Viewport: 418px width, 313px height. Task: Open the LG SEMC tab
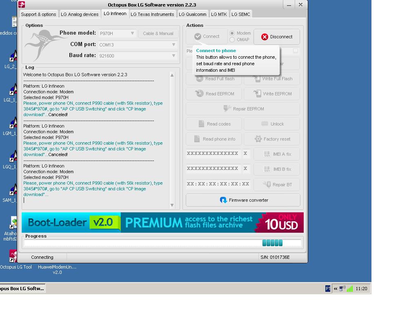[x=241, y=14]
